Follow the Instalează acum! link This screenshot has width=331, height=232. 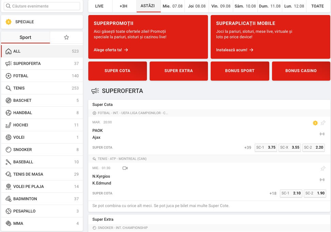235,50
